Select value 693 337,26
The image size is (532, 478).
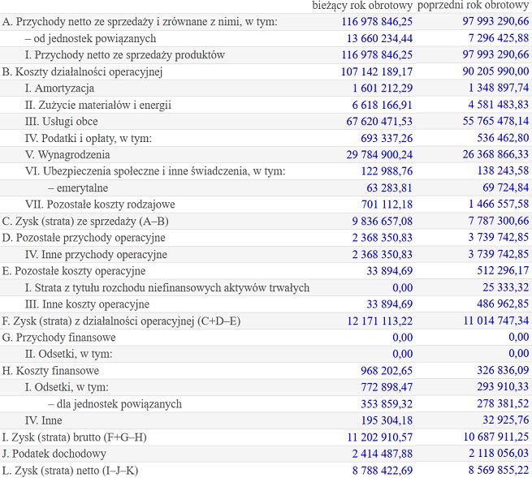(x=387, y=138)
